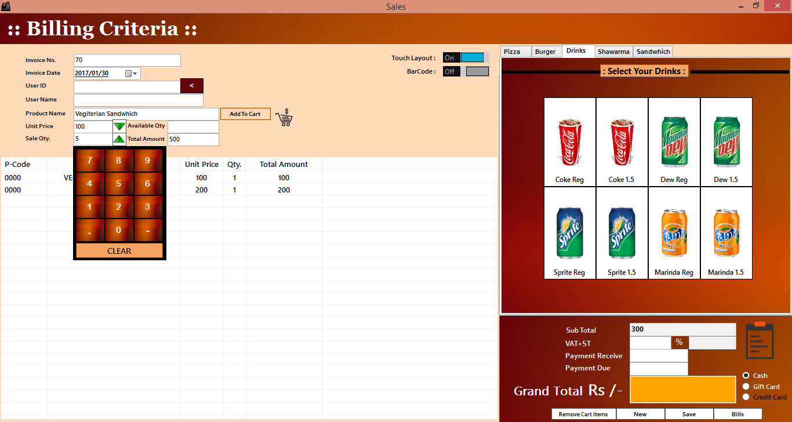Turn off the Touch Layout toggle
Screen dimensions: 792x422
472,57
